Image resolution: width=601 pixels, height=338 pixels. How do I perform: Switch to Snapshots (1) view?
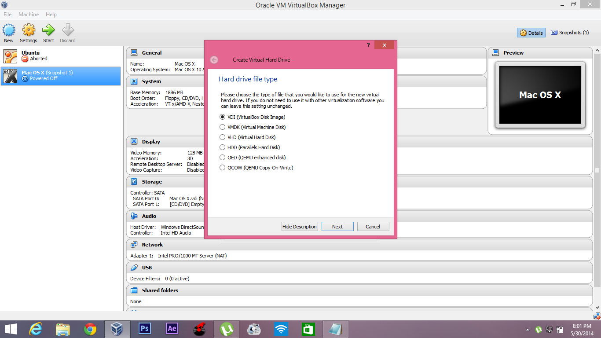(x=570, y=33)
